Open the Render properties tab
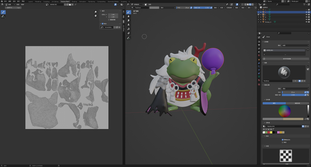 point(259,42)
